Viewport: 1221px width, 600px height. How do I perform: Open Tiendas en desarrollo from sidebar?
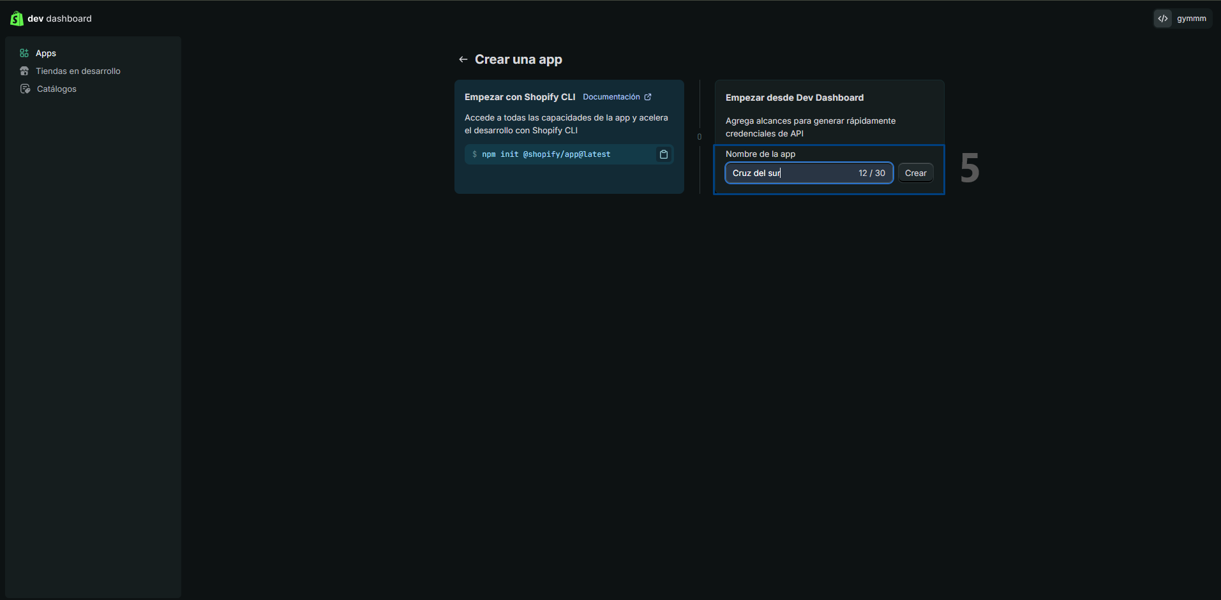[x=78, y=71]
